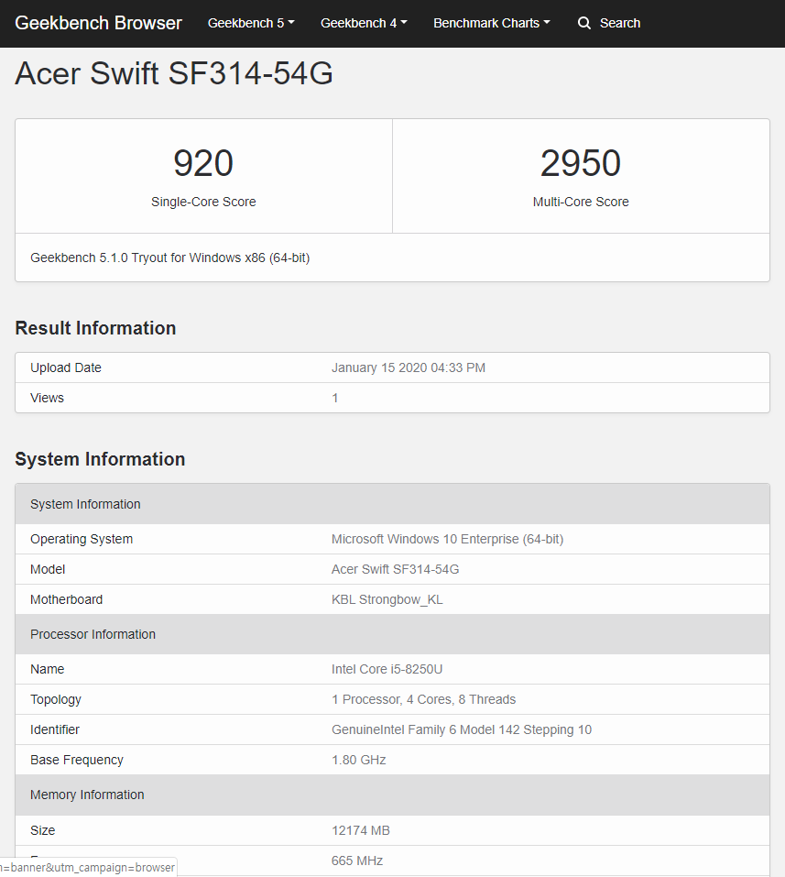The height and width of the screenshot is (877, 785).
Task: Click the upload date January 15 2020 value
Action: pyautogui.click(x=409, y=368)
